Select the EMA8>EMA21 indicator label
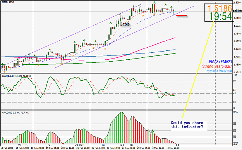The height and width of the screenshot is (150, 242). pyautogui.click(x=220, y=62)
